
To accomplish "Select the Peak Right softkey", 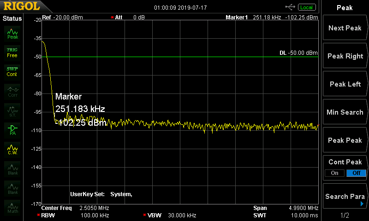I will 345,56.
